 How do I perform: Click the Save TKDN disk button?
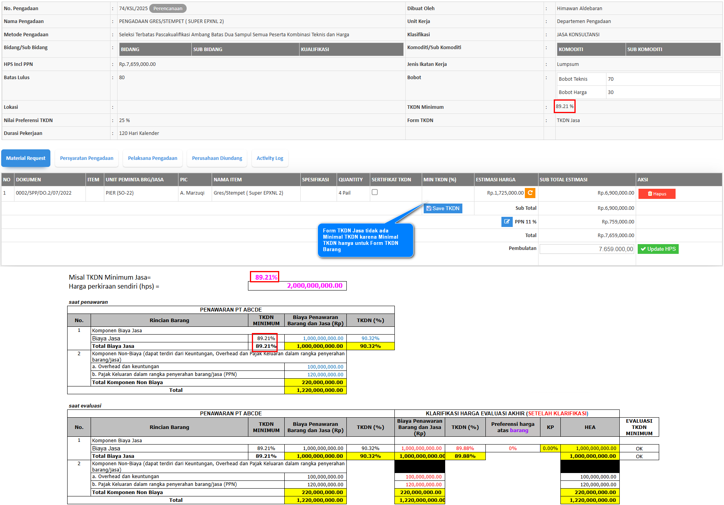443,209
